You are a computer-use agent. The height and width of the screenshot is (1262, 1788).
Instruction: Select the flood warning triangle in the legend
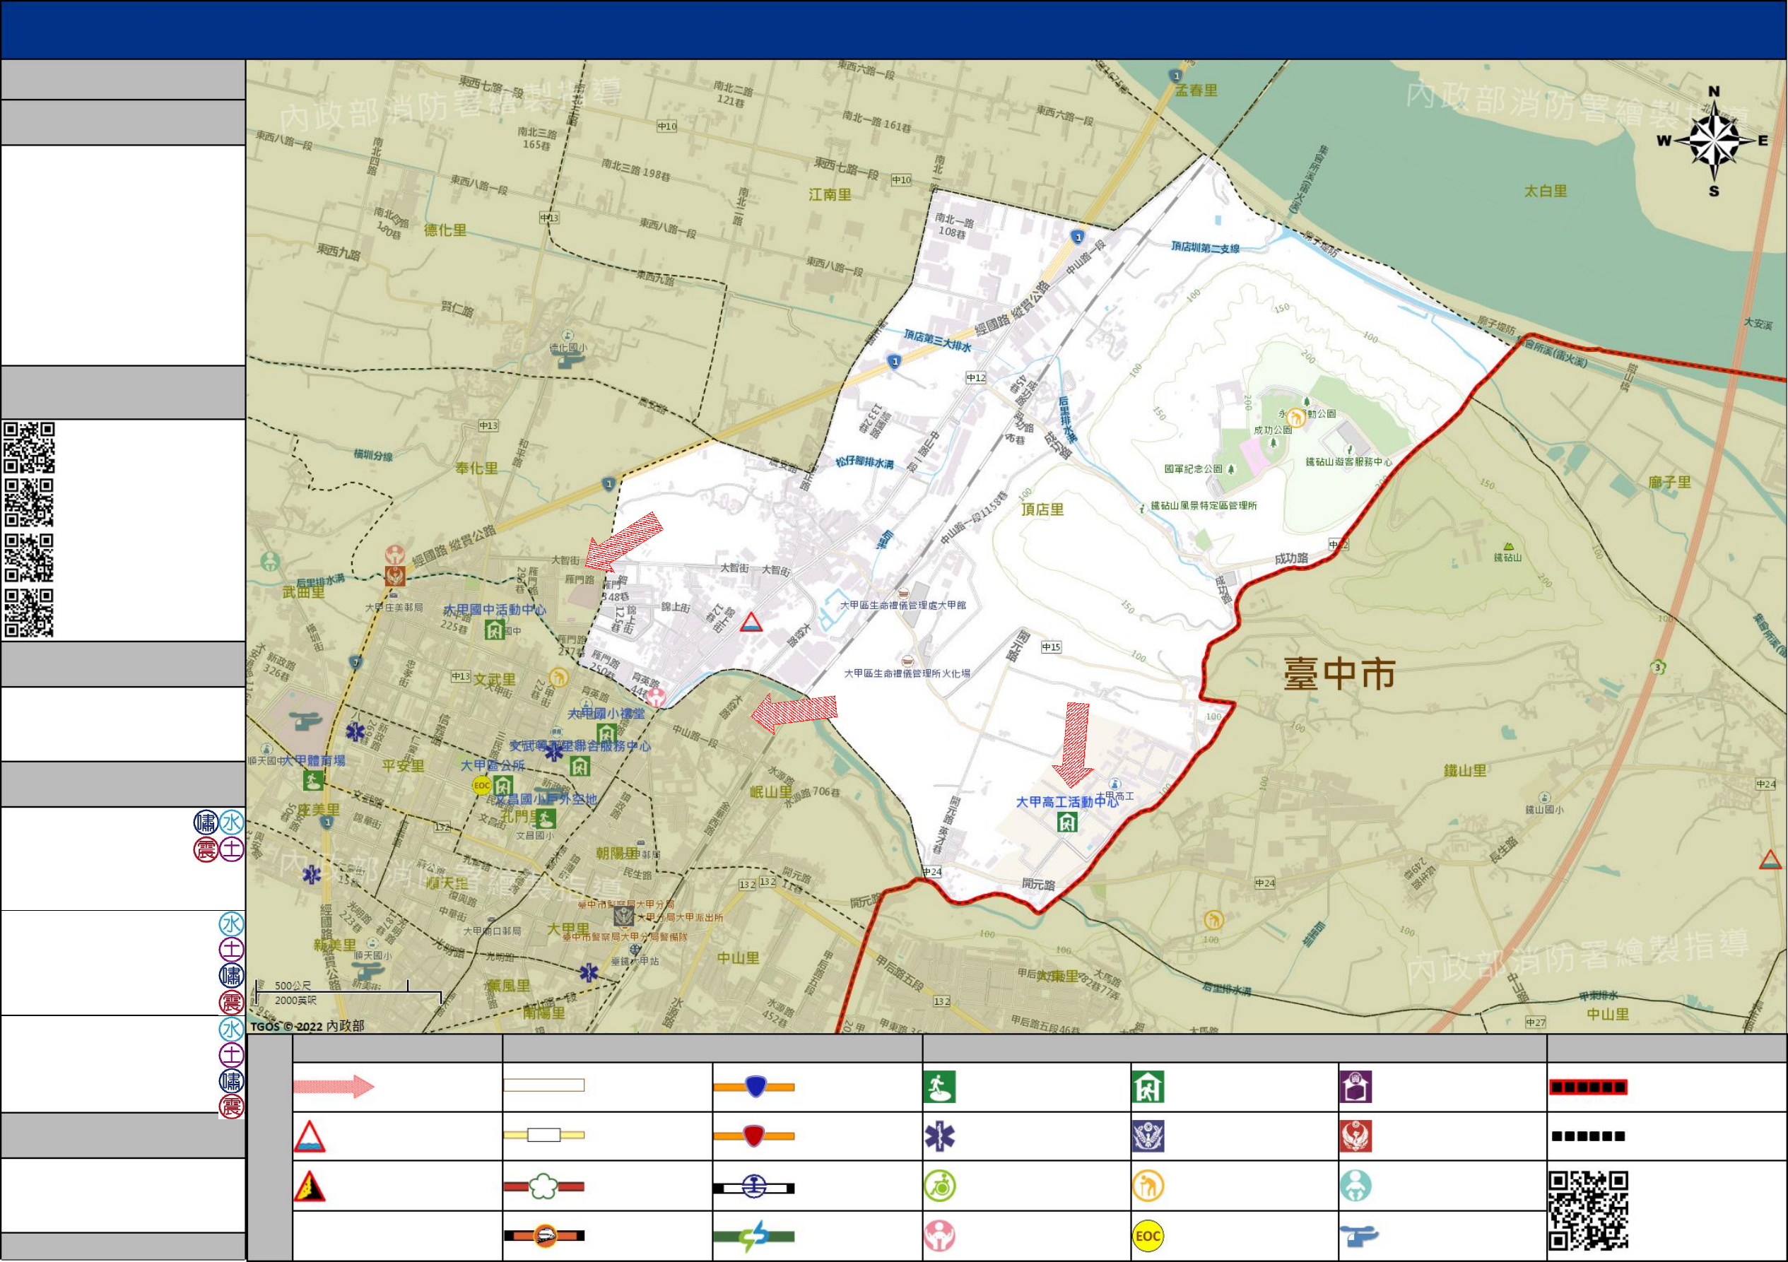309,1137
